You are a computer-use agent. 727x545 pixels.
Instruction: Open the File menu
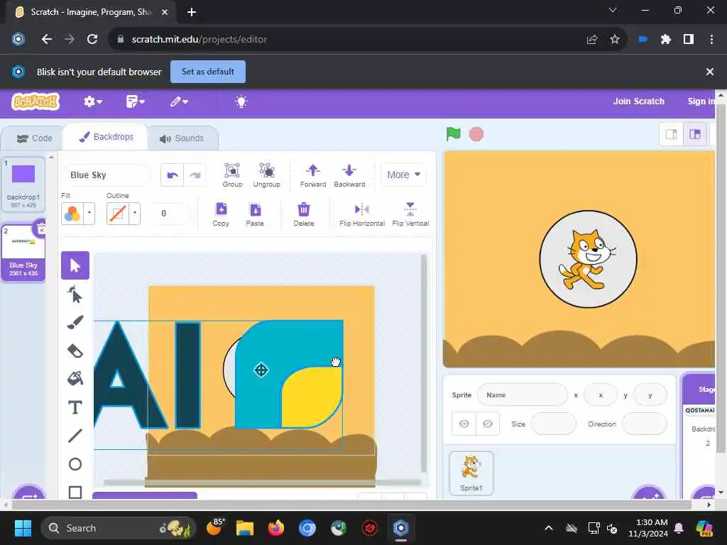[x=135, y=101]
